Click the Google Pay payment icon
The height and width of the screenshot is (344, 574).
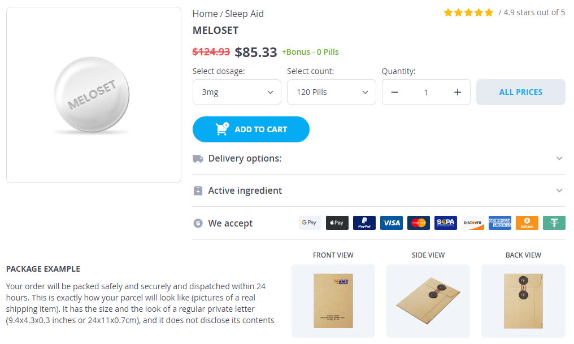click(x=310, y=223)
